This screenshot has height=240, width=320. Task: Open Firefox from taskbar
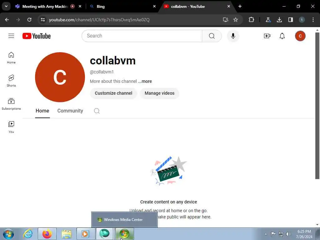click(x=47, y=234)
